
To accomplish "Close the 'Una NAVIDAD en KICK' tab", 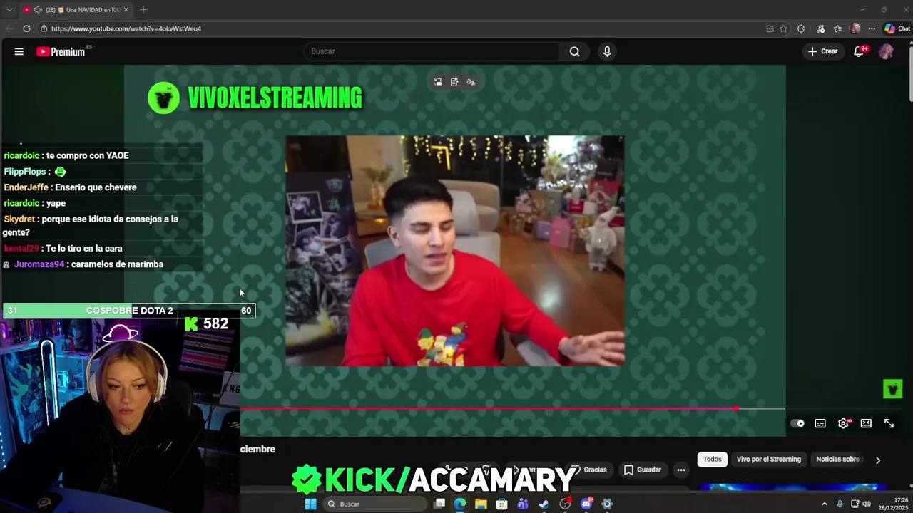I will tap(126, 10).
